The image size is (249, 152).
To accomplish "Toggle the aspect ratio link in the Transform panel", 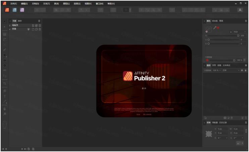I will (x=246, y=131).
